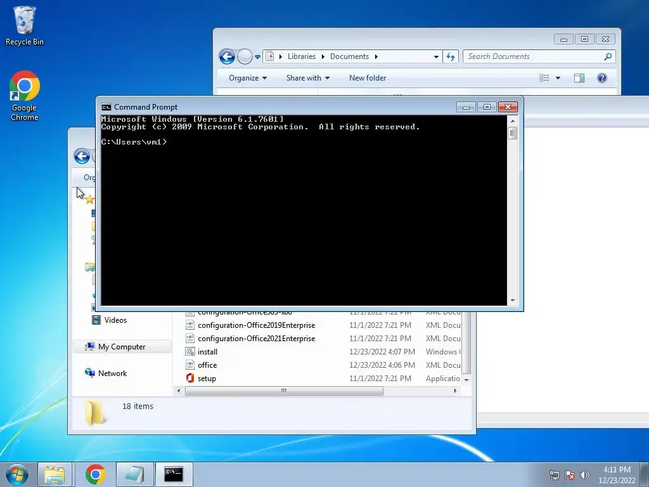Click the Favorites star in the navigation pane
Image resolution: width=649 pixels, height=487 pixels.
point(89,200)
